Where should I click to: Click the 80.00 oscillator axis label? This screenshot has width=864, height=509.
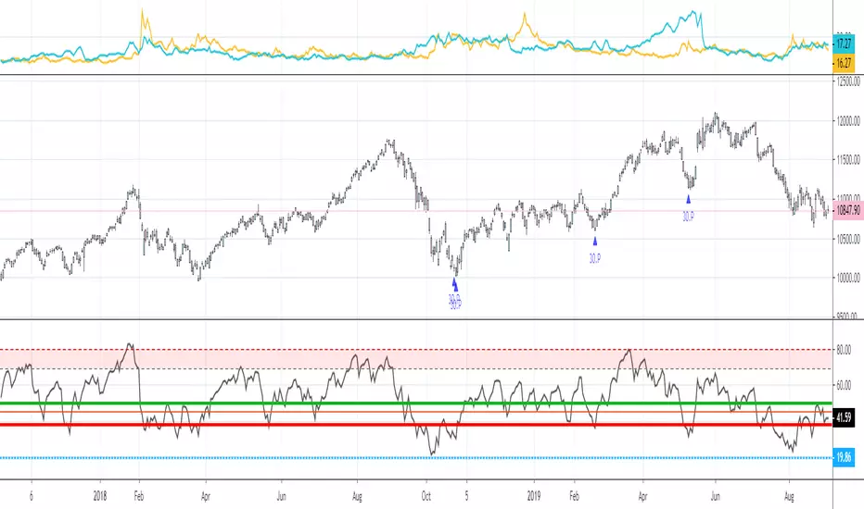click(x=844, y=350)
